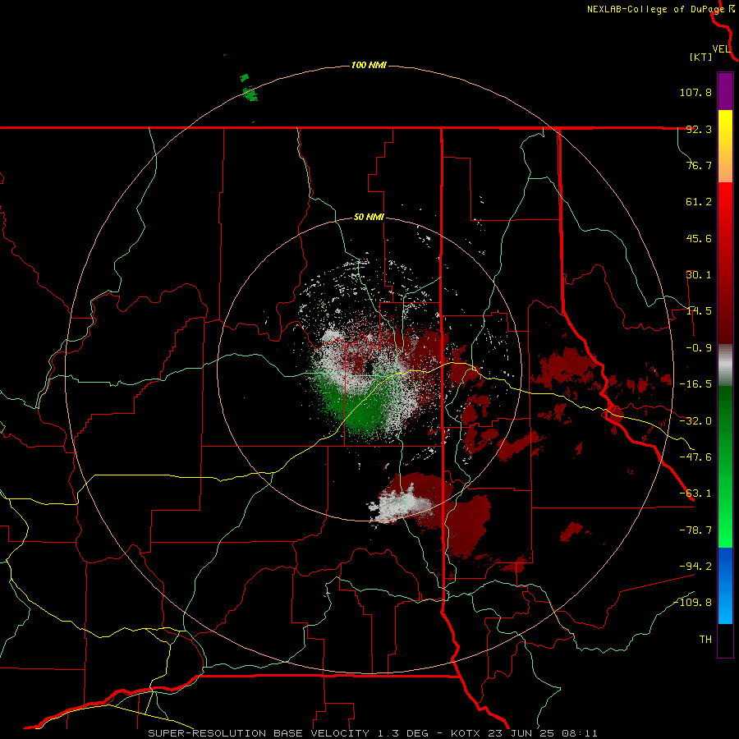Image resolution: width=739 pixels, height=739 pixels.
Task: Click the 61.2 scale label
Action: click(x=699, y=202)
